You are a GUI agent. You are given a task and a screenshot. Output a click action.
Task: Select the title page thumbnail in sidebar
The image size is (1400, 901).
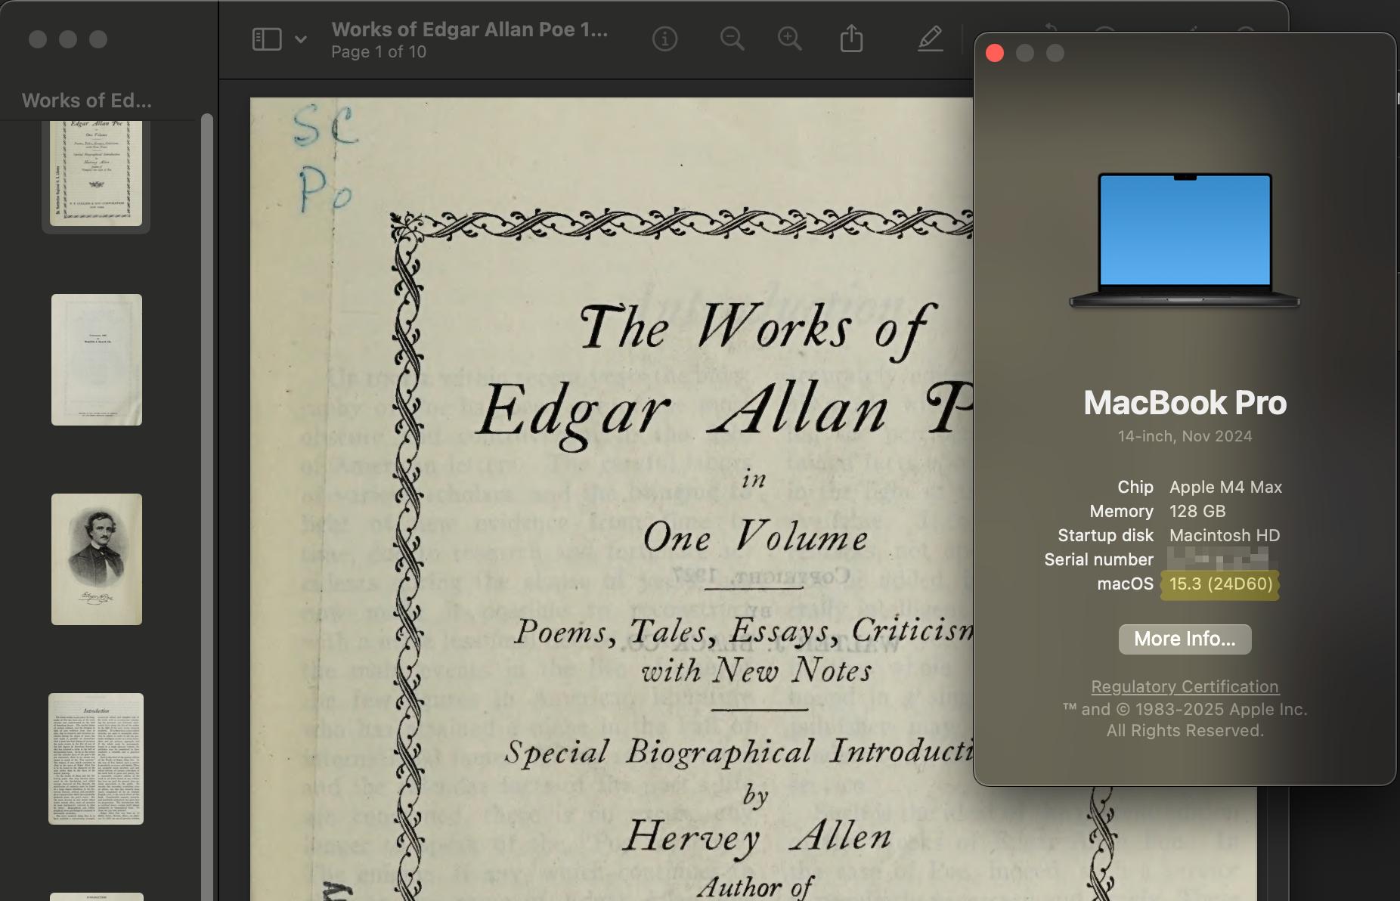click(x=96, y=172)
